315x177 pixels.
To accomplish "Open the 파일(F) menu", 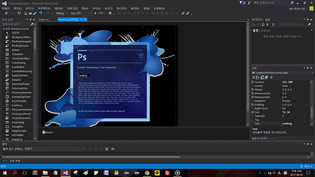I will click(x=6, y=8).
